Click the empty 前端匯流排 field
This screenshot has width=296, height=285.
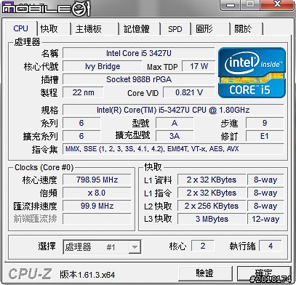(97, 219)
